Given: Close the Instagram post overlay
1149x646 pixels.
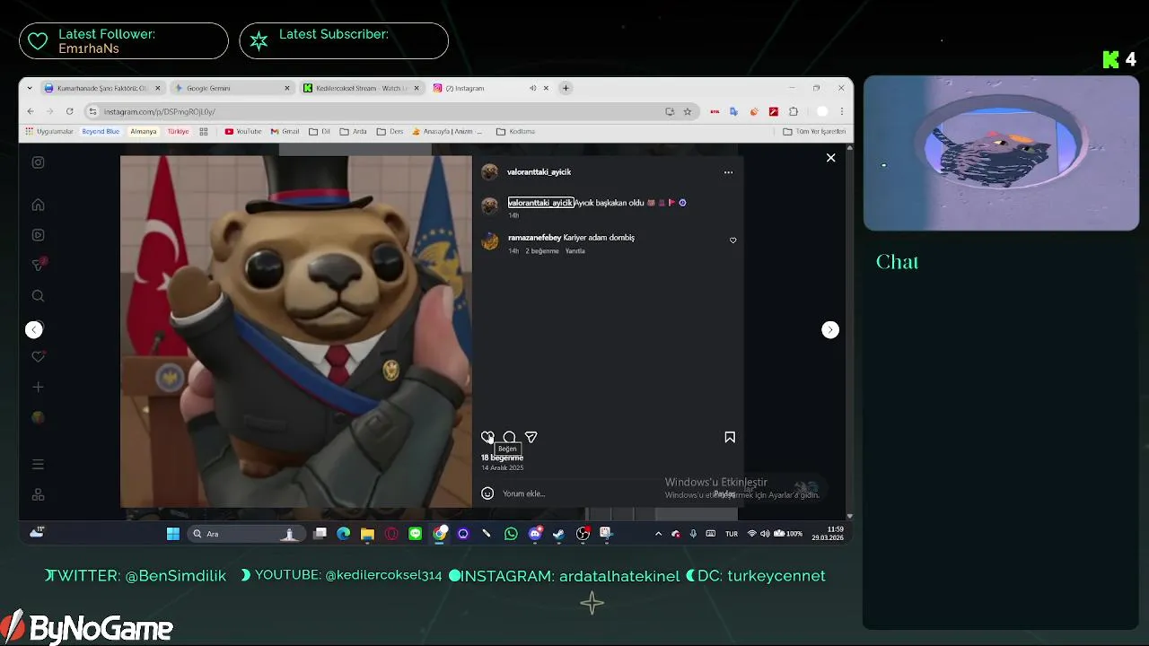Looking at the screenshot, I should point(830,158).
